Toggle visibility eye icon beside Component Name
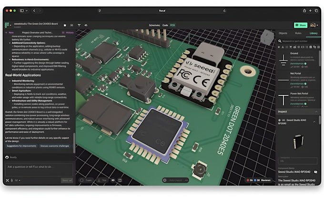 coord(315,172)
